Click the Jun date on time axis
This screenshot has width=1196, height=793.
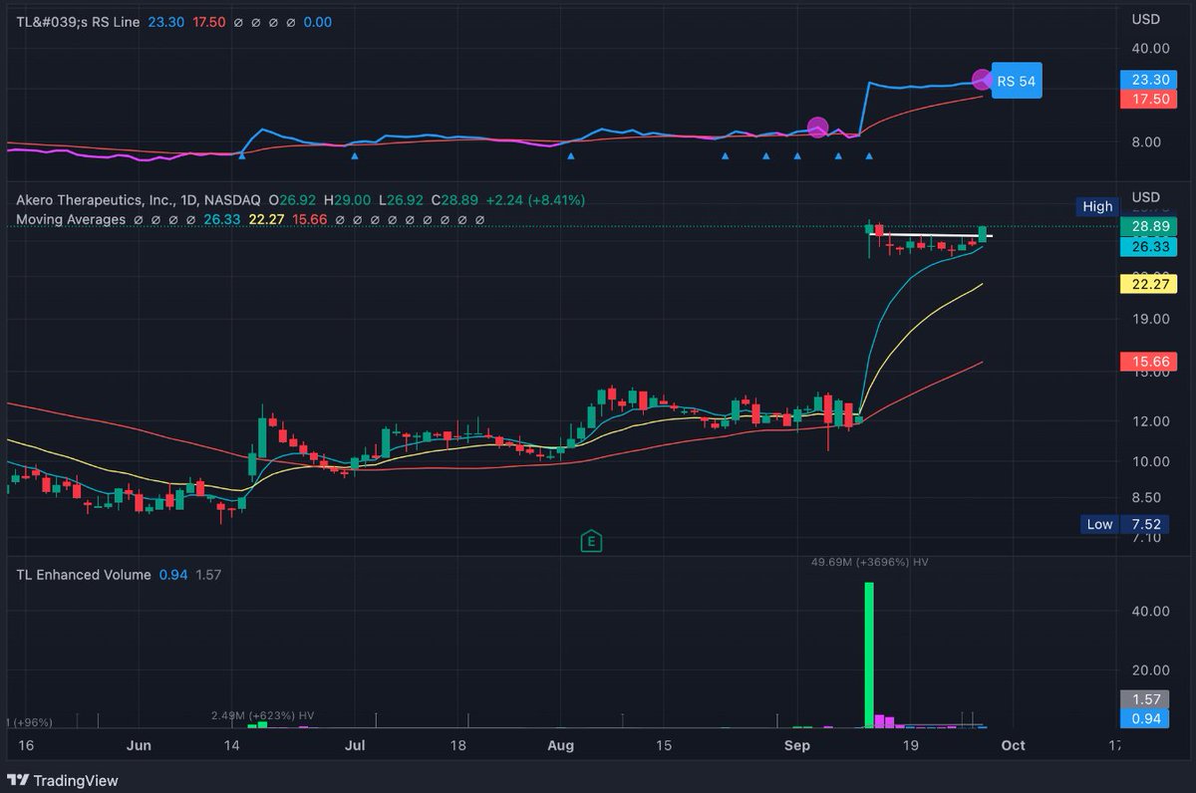tap(140, 745)
